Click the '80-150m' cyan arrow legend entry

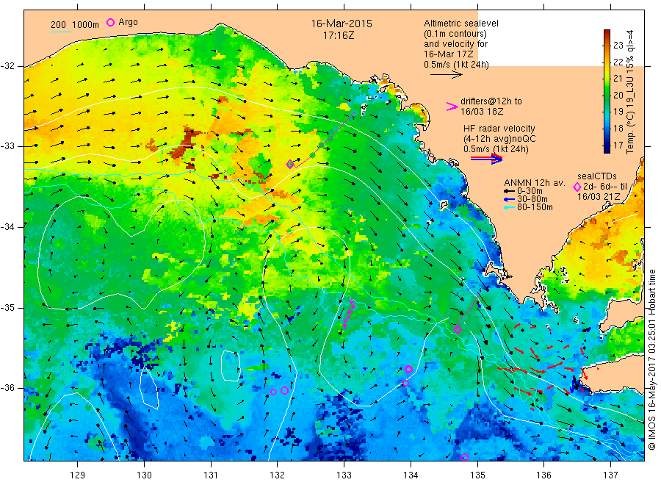pos(528,207)
